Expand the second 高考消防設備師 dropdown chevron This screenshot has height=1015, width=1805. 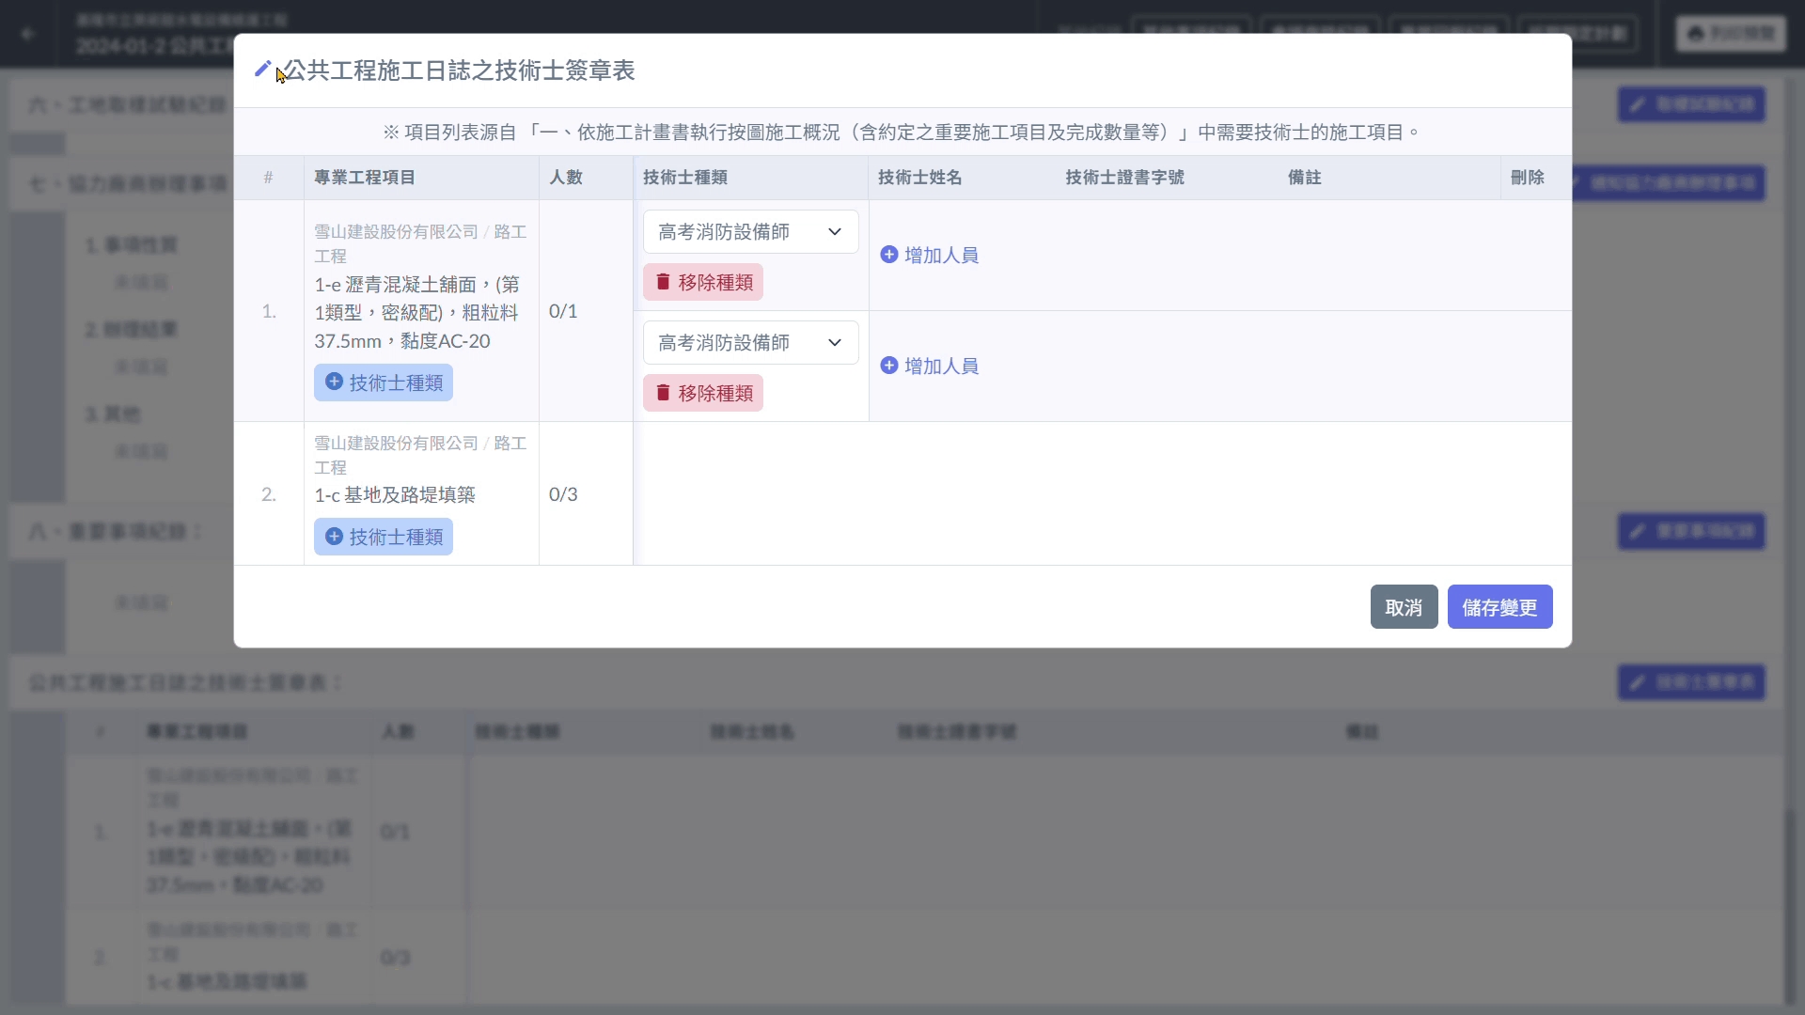click(834, 343)
